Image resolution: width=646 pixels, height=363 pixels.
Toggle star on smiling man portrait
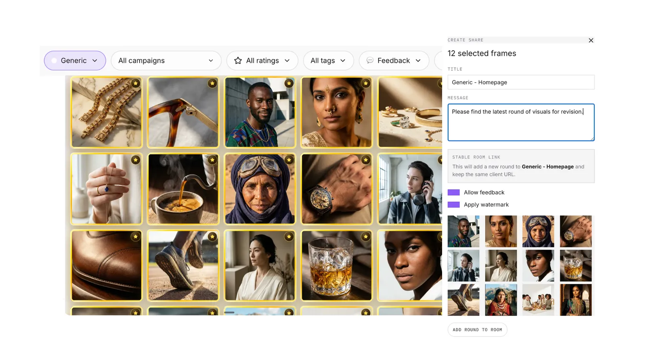pos(289,83)
